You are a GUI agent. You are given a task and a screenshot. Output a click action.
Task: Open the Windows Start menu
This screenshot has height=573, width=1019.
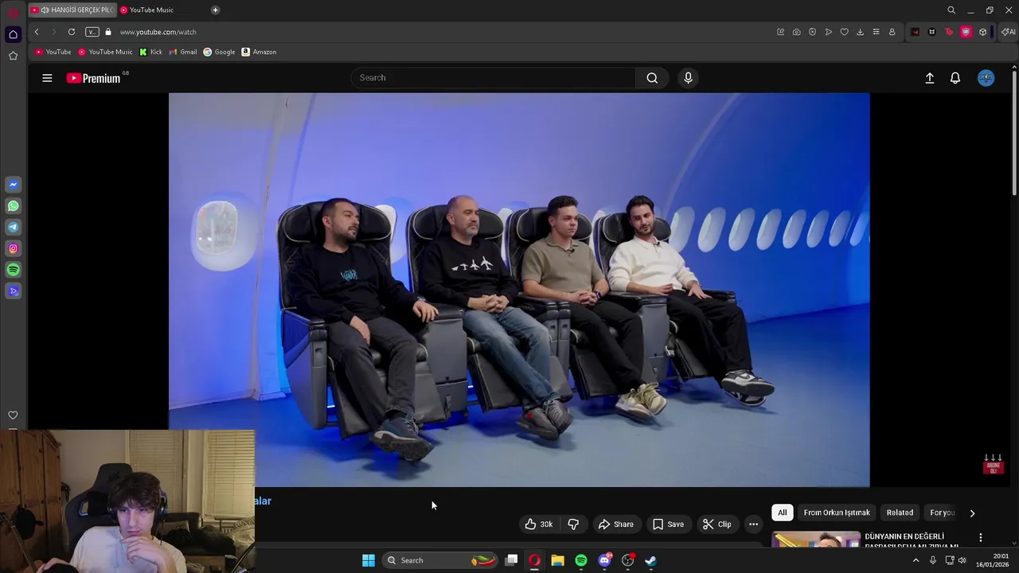(369, 560)
